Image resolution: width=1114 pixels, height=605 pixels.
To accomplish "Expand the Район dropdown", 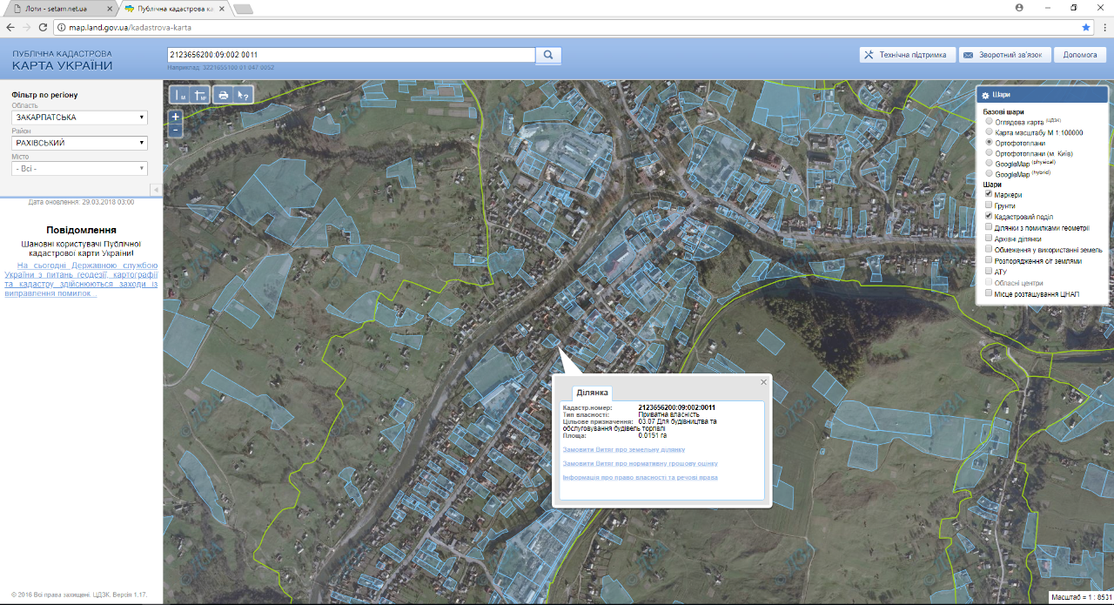I will [x=80, y=143].
